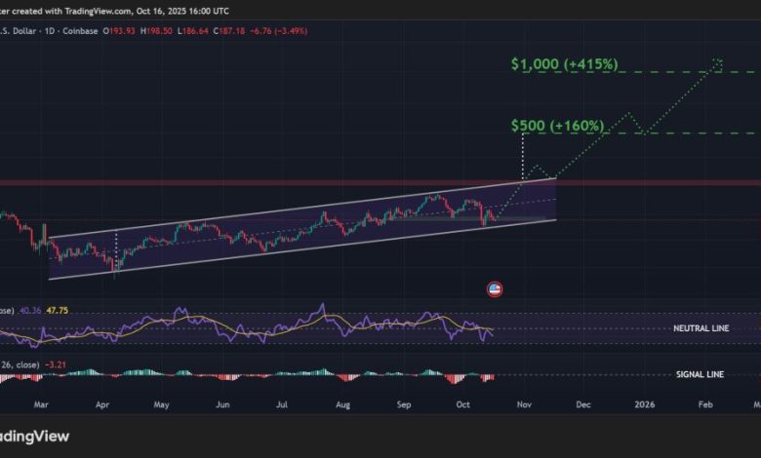Click the white vertical dotted measurement line

[x=524, y=156]
